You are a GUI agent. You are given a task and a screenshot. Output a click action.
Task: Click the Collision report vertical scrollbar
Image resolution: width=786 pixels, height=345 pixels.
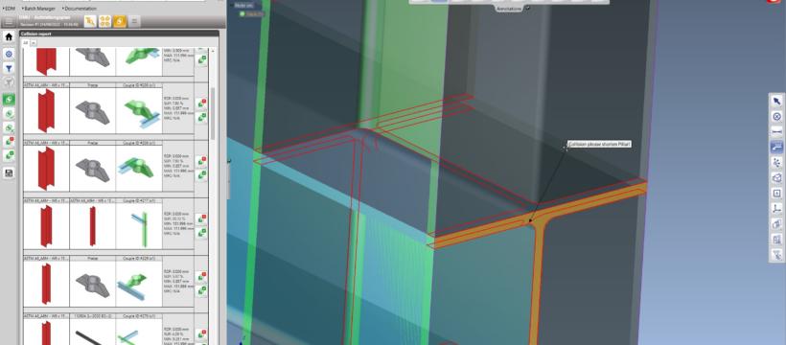pyautogui.click(x=213, y=113)
